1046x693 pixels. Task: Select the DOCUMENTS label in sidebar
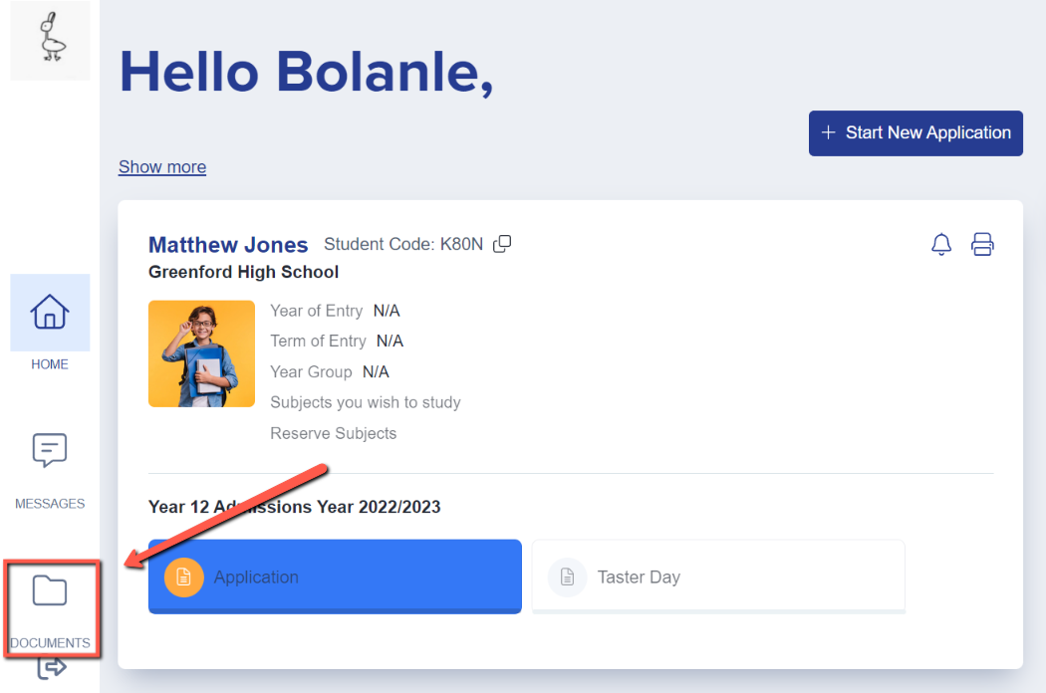point(50,643)
